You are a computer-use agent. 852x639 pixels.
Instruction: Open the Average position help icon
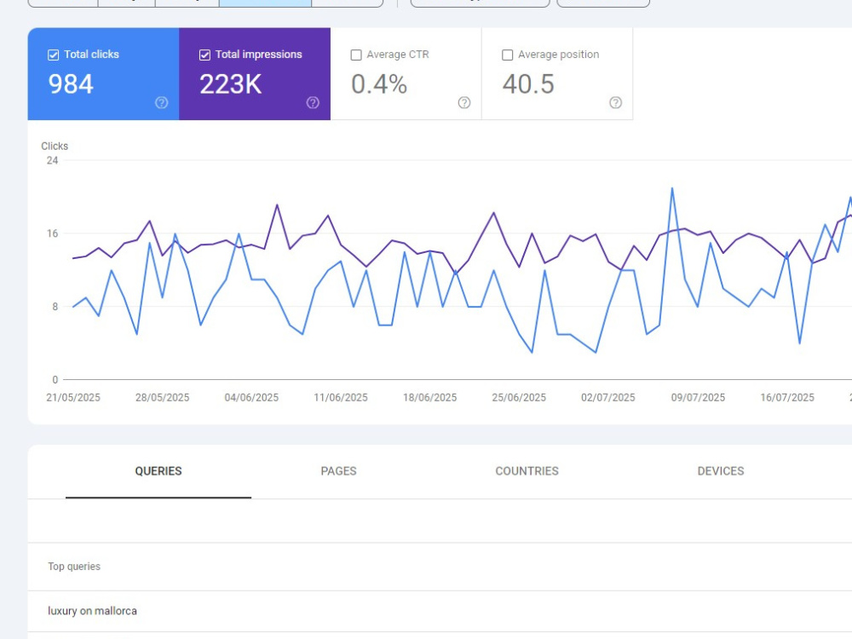tap(616, 103)
